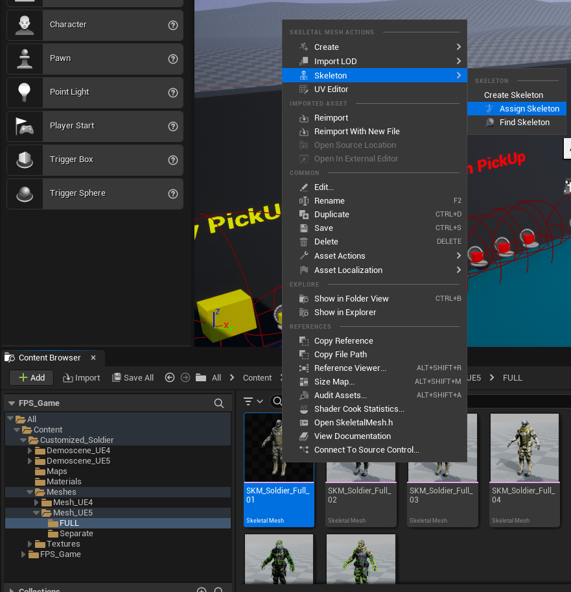Click the Save All button
This screenshot has width=571, height=592.
[133, 378]
